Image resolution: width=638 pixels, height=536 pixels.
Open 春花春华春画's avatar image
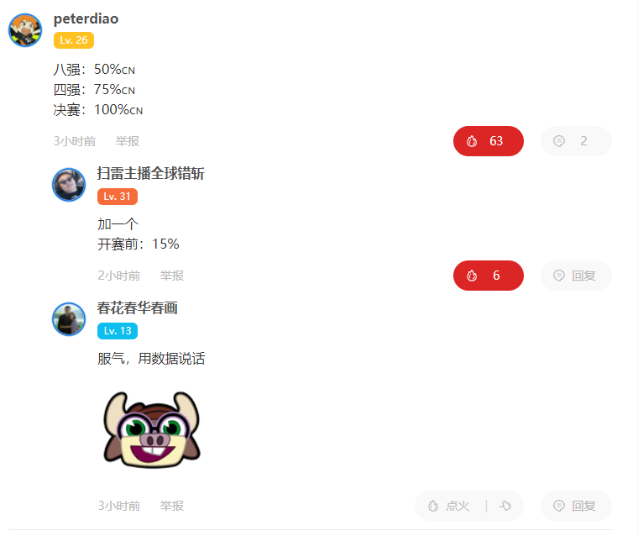click(x=69, y=319)
